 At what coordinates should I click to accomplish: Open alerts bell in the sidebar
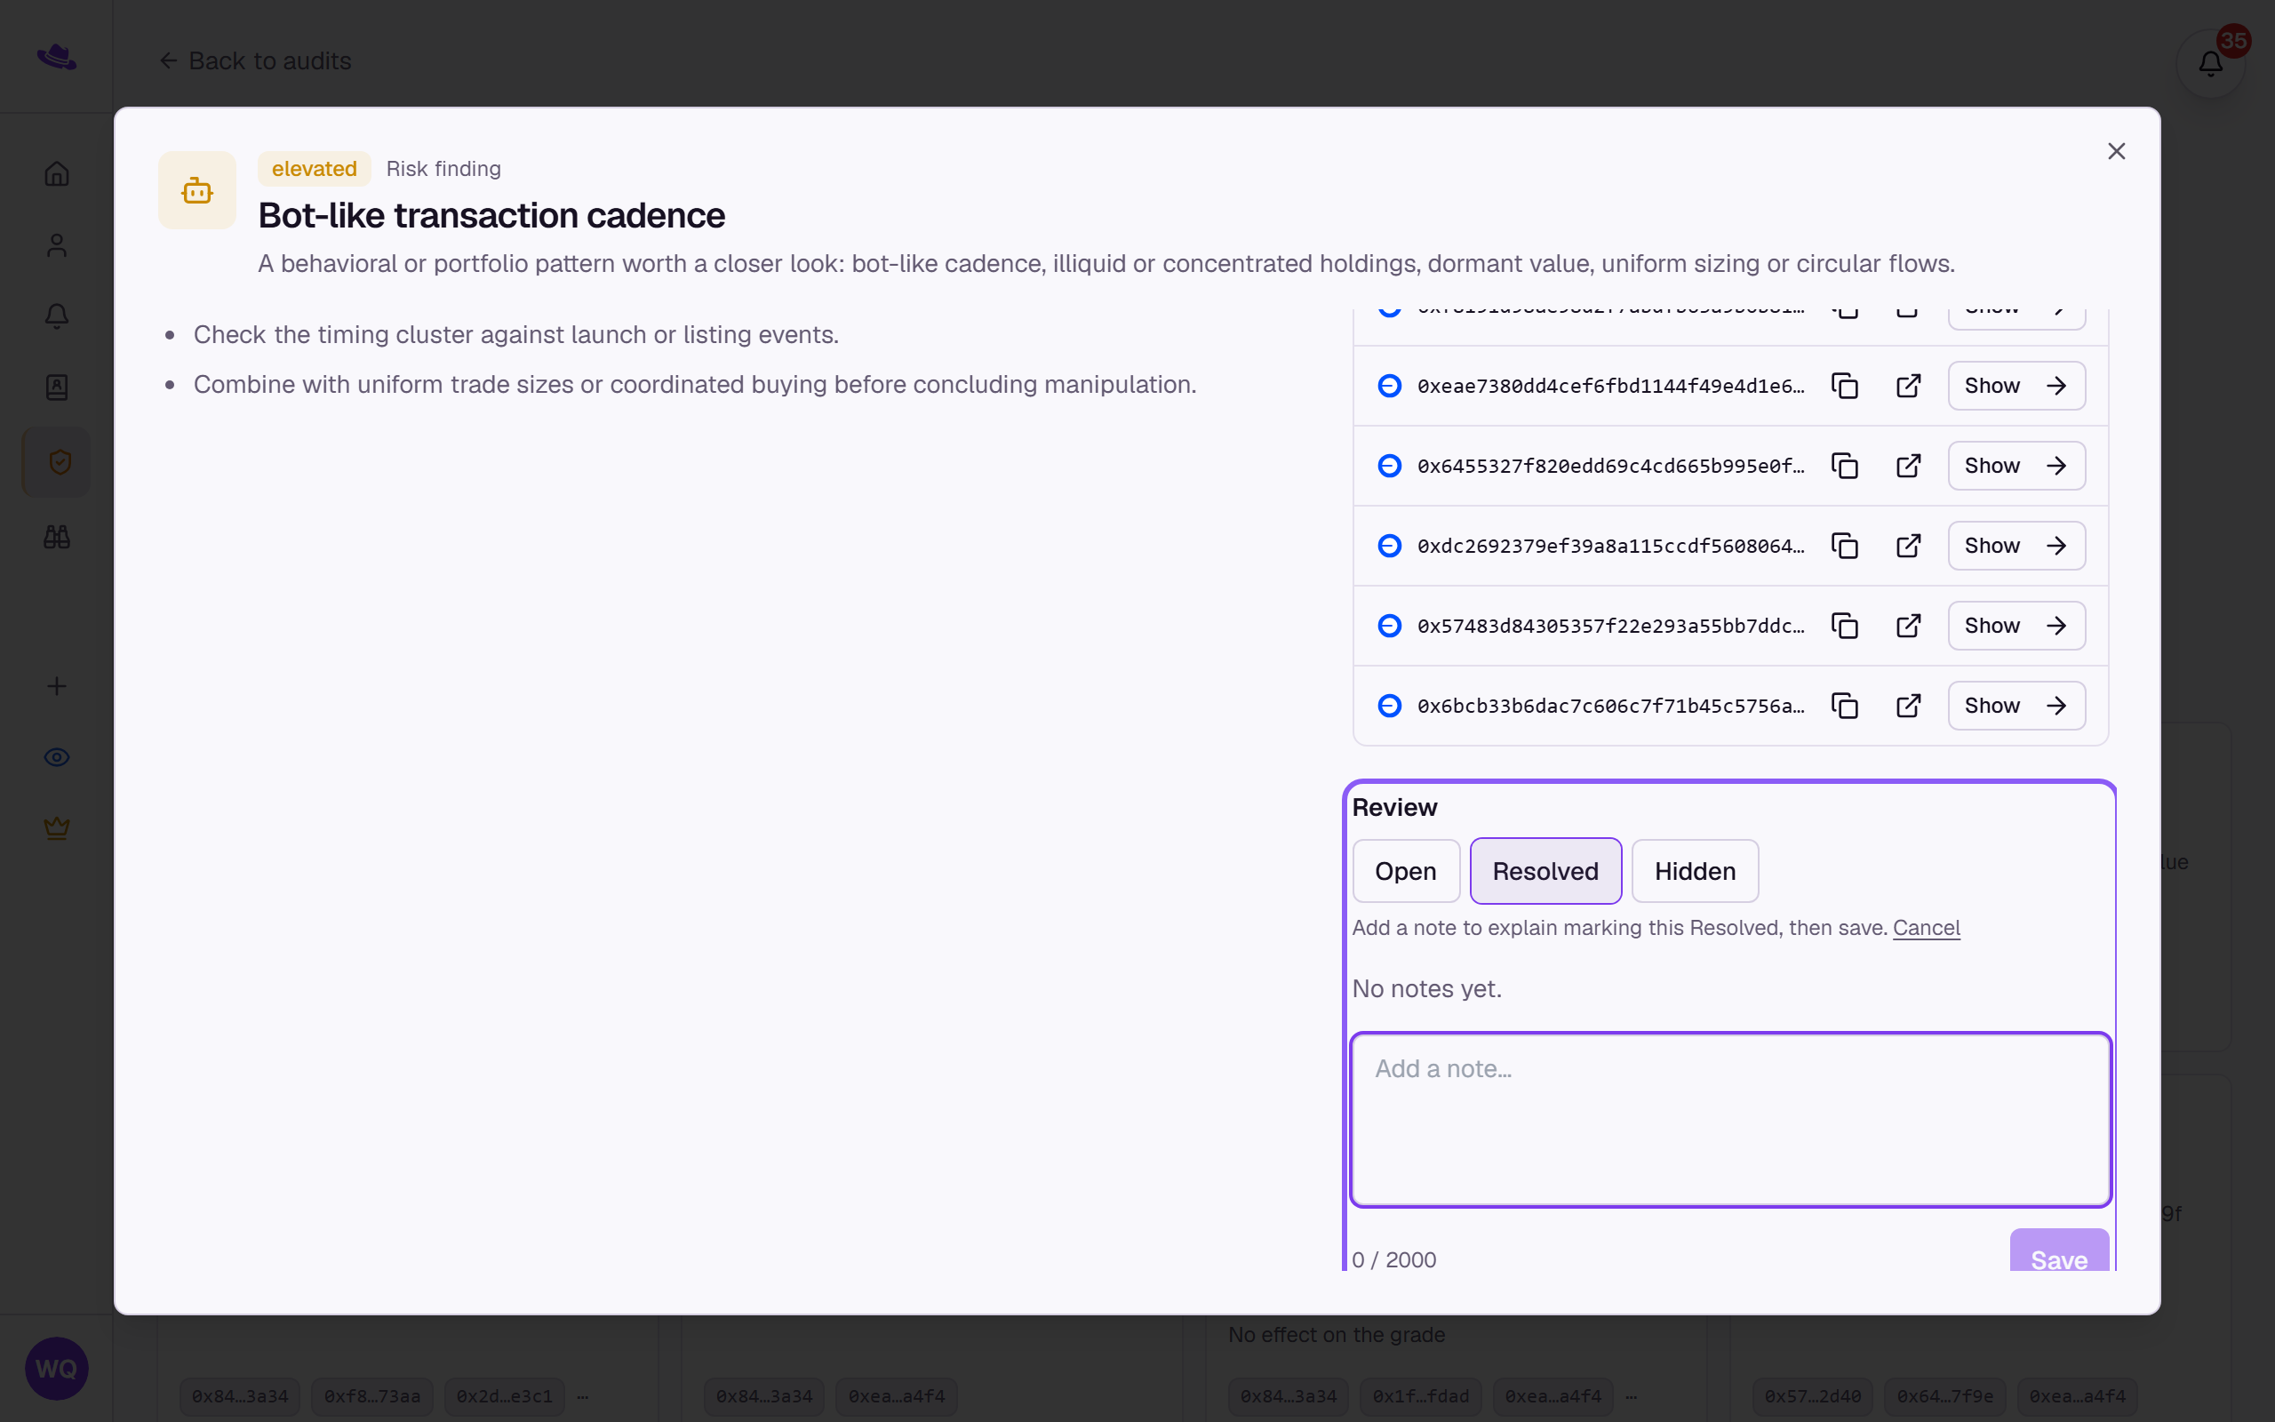pyautogui.click(x=56, y=316)
